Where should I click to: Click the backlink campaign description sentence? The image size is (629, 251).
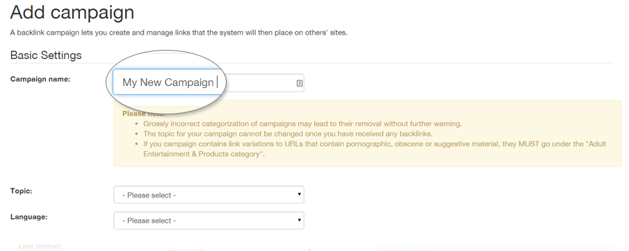pyautogui.click(x=179, y=33)
